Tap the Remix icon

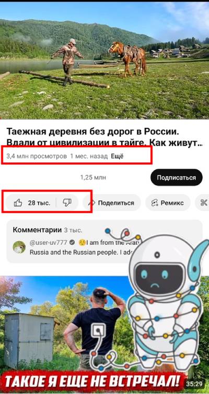coord(155,203)
